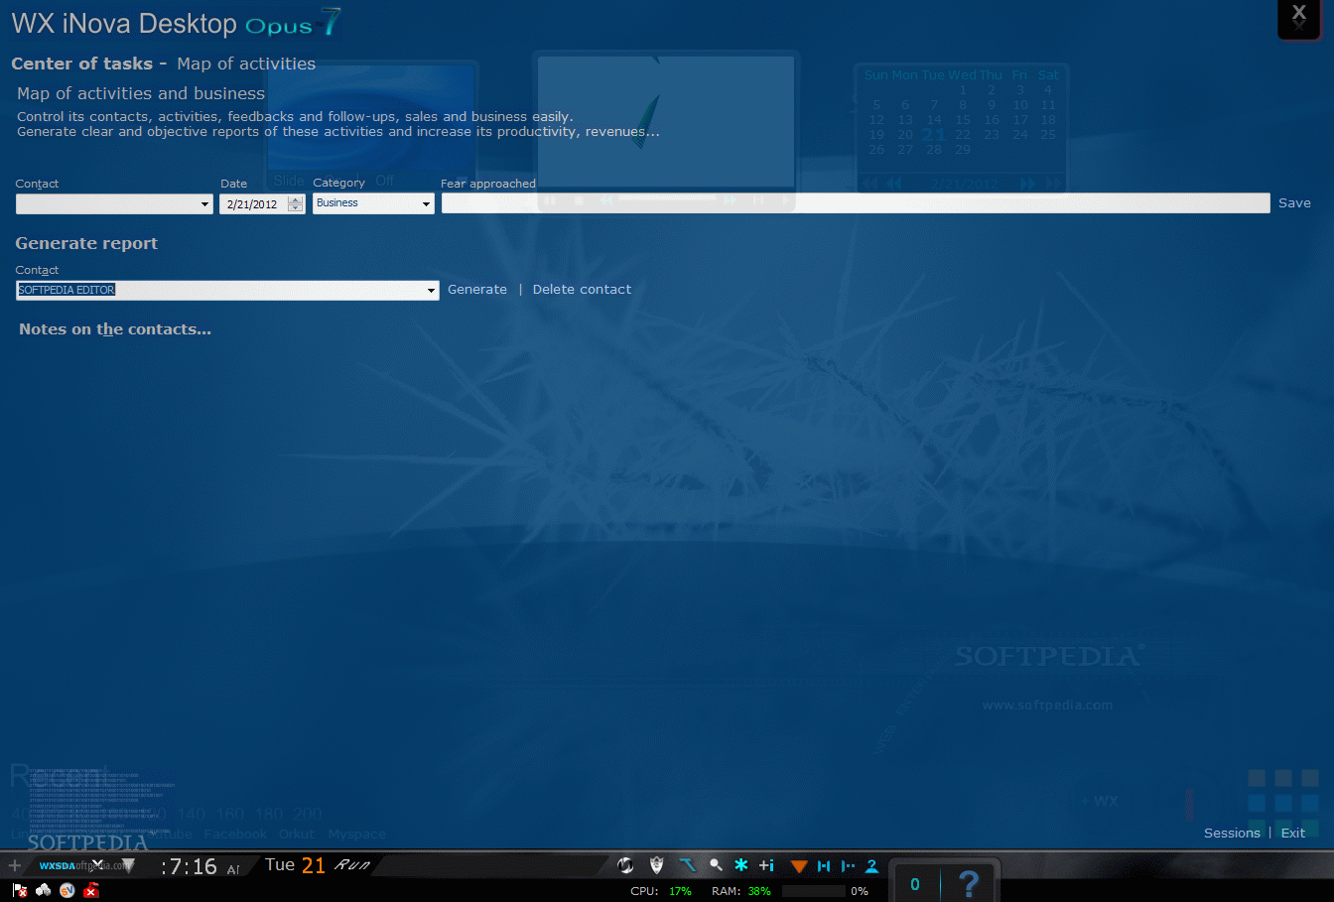
Task: Click the plus icon on the bottom bar
Action: coord(14,866)
